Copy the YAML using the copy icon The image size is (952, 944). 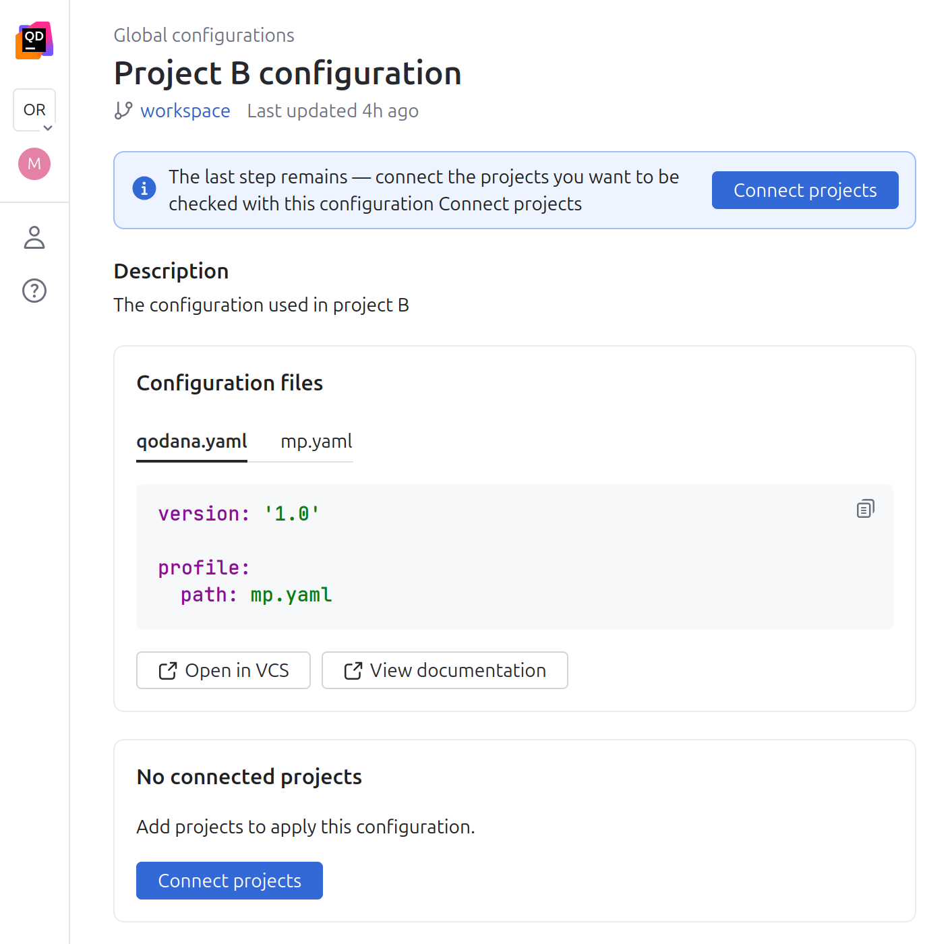tap(865, 508)
